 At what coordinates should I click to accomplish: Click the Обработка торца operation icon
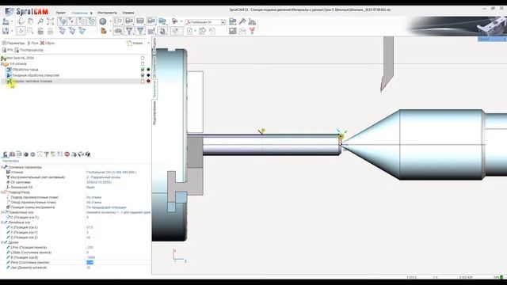tap(9, 70)
